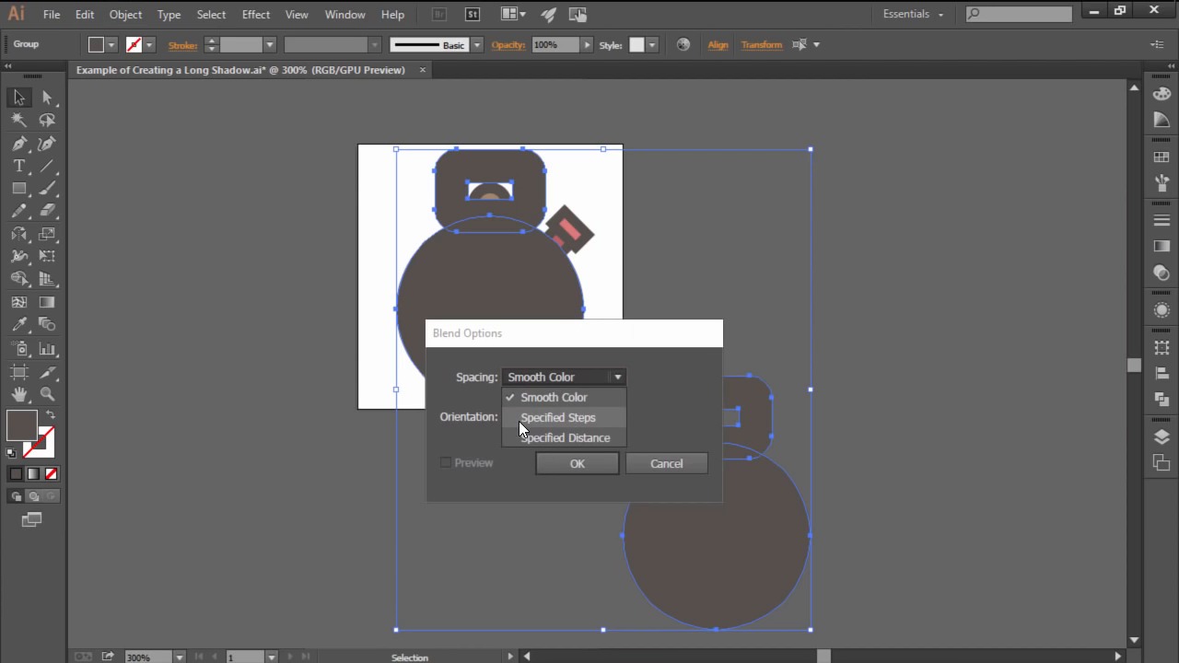This screenshot has width=1179, height=663.
Task: Select the Blend tool
Action: click(x=47, y=324)
